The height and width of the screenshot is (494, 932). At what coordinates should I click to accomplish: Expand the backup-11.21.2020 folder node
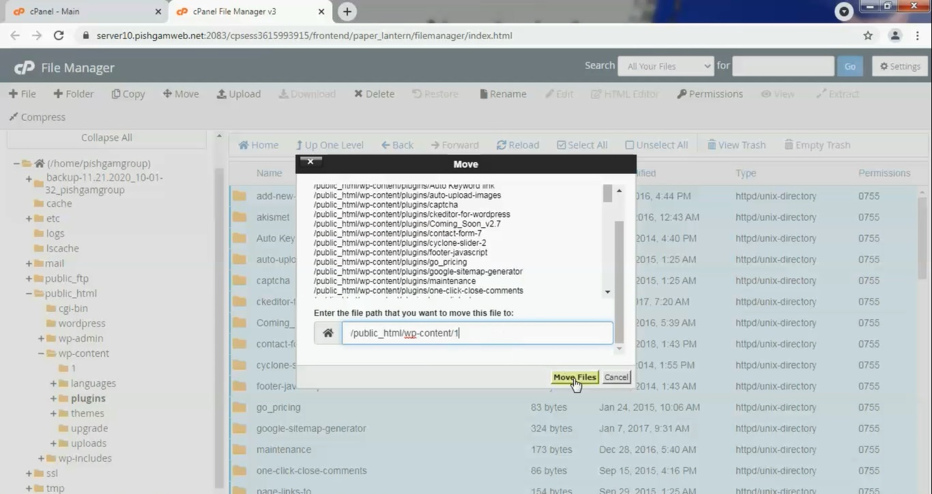point(29,179)
